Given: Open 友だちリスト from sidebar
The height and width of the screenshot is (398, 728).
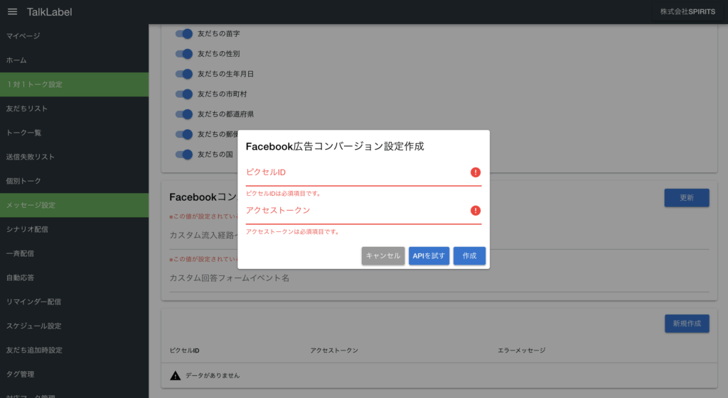Looking at the screenshot, I should click(x=27, y=109).
